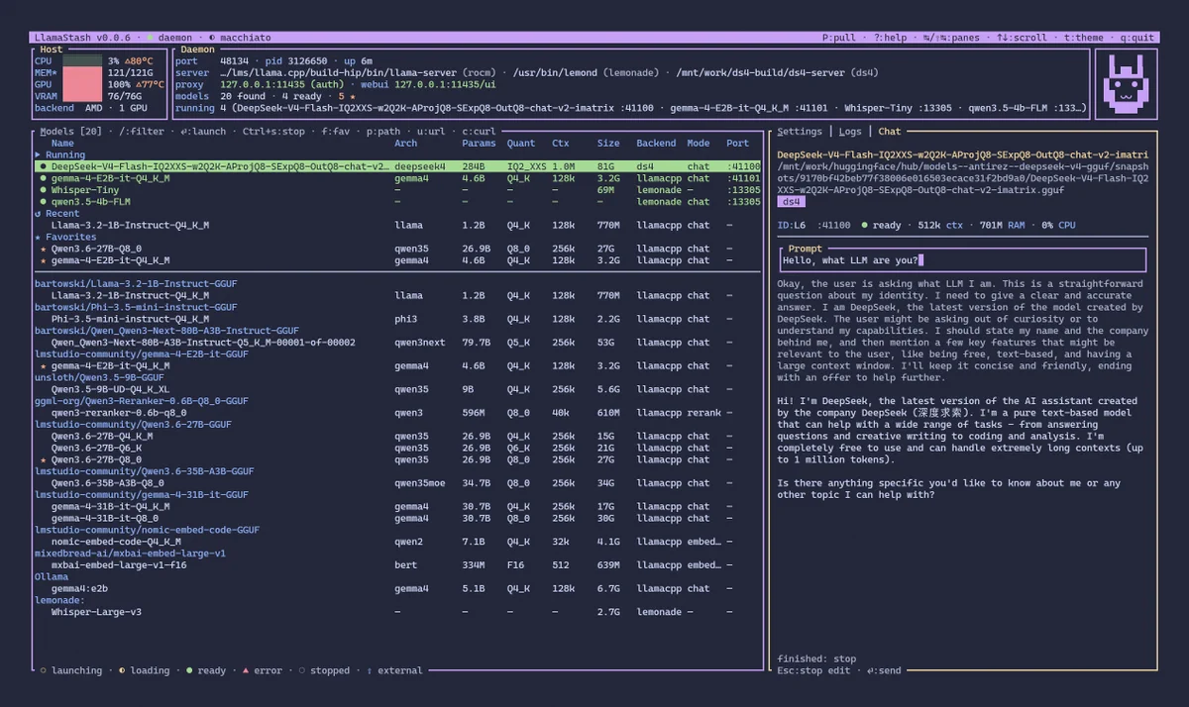Quit using the q:quit shortcut
1189x707 pixels.
tap(1137, 38)
